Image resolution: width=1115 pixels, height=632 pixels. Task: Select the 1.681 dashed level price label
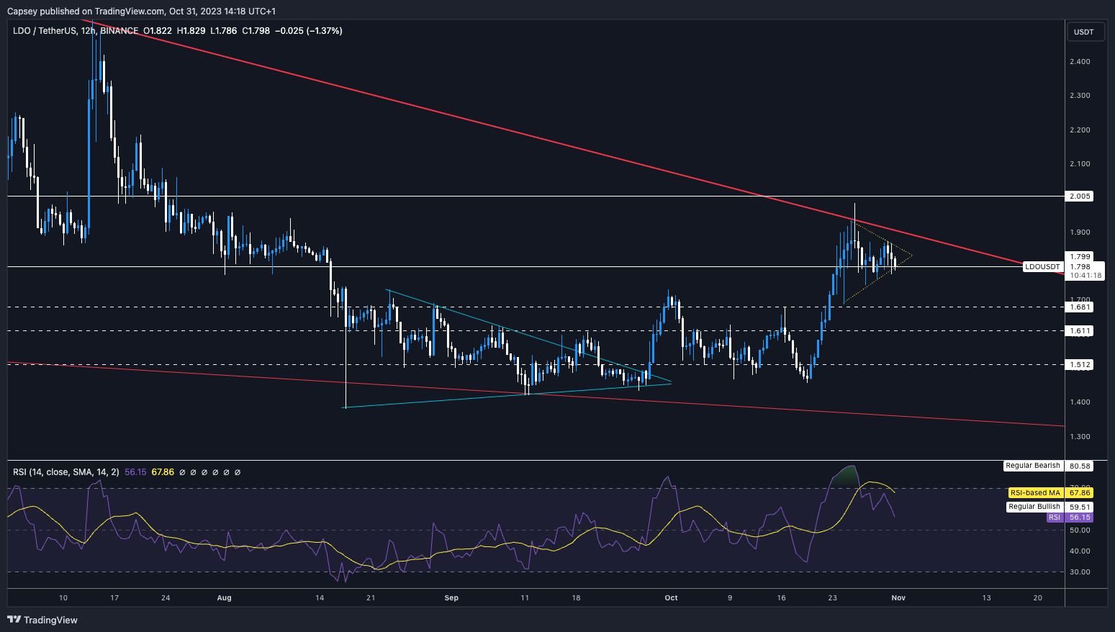click(x=1080, y=307)
